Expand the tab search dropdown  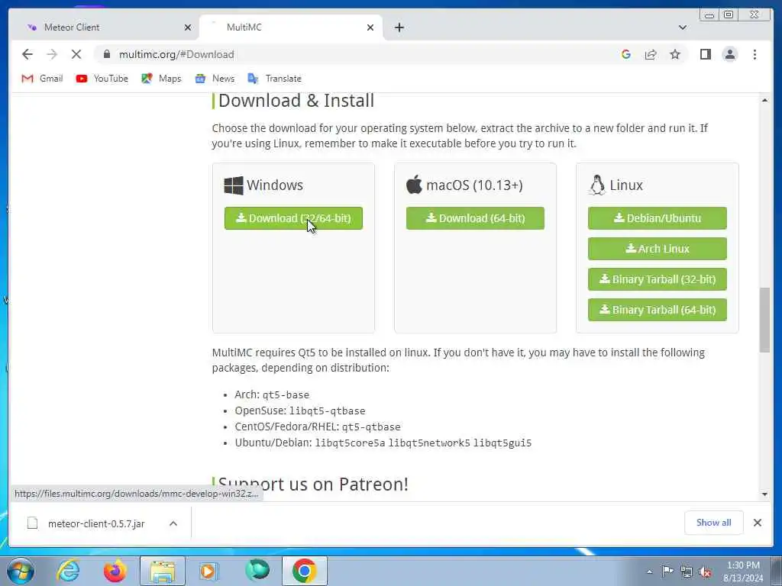(x=682, y=27)
